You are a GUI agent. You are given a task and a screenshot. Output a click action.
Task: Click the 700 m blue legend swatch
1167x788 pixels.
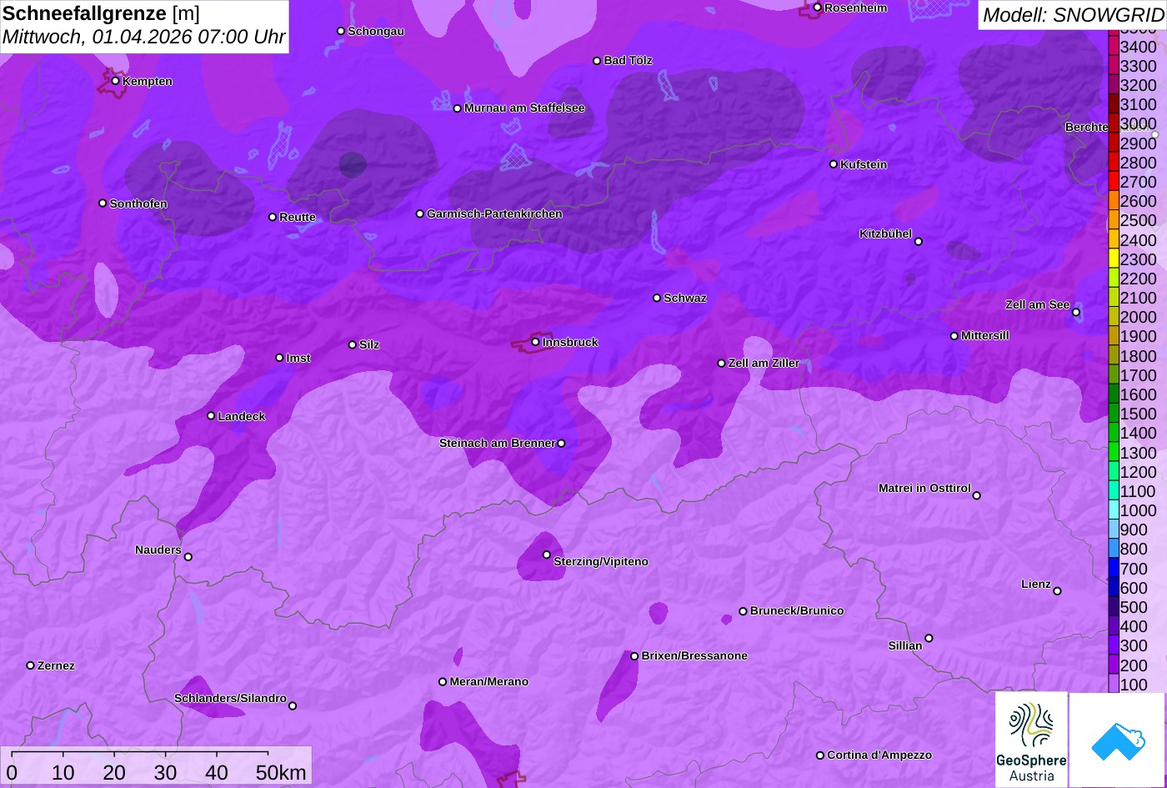1114,568
